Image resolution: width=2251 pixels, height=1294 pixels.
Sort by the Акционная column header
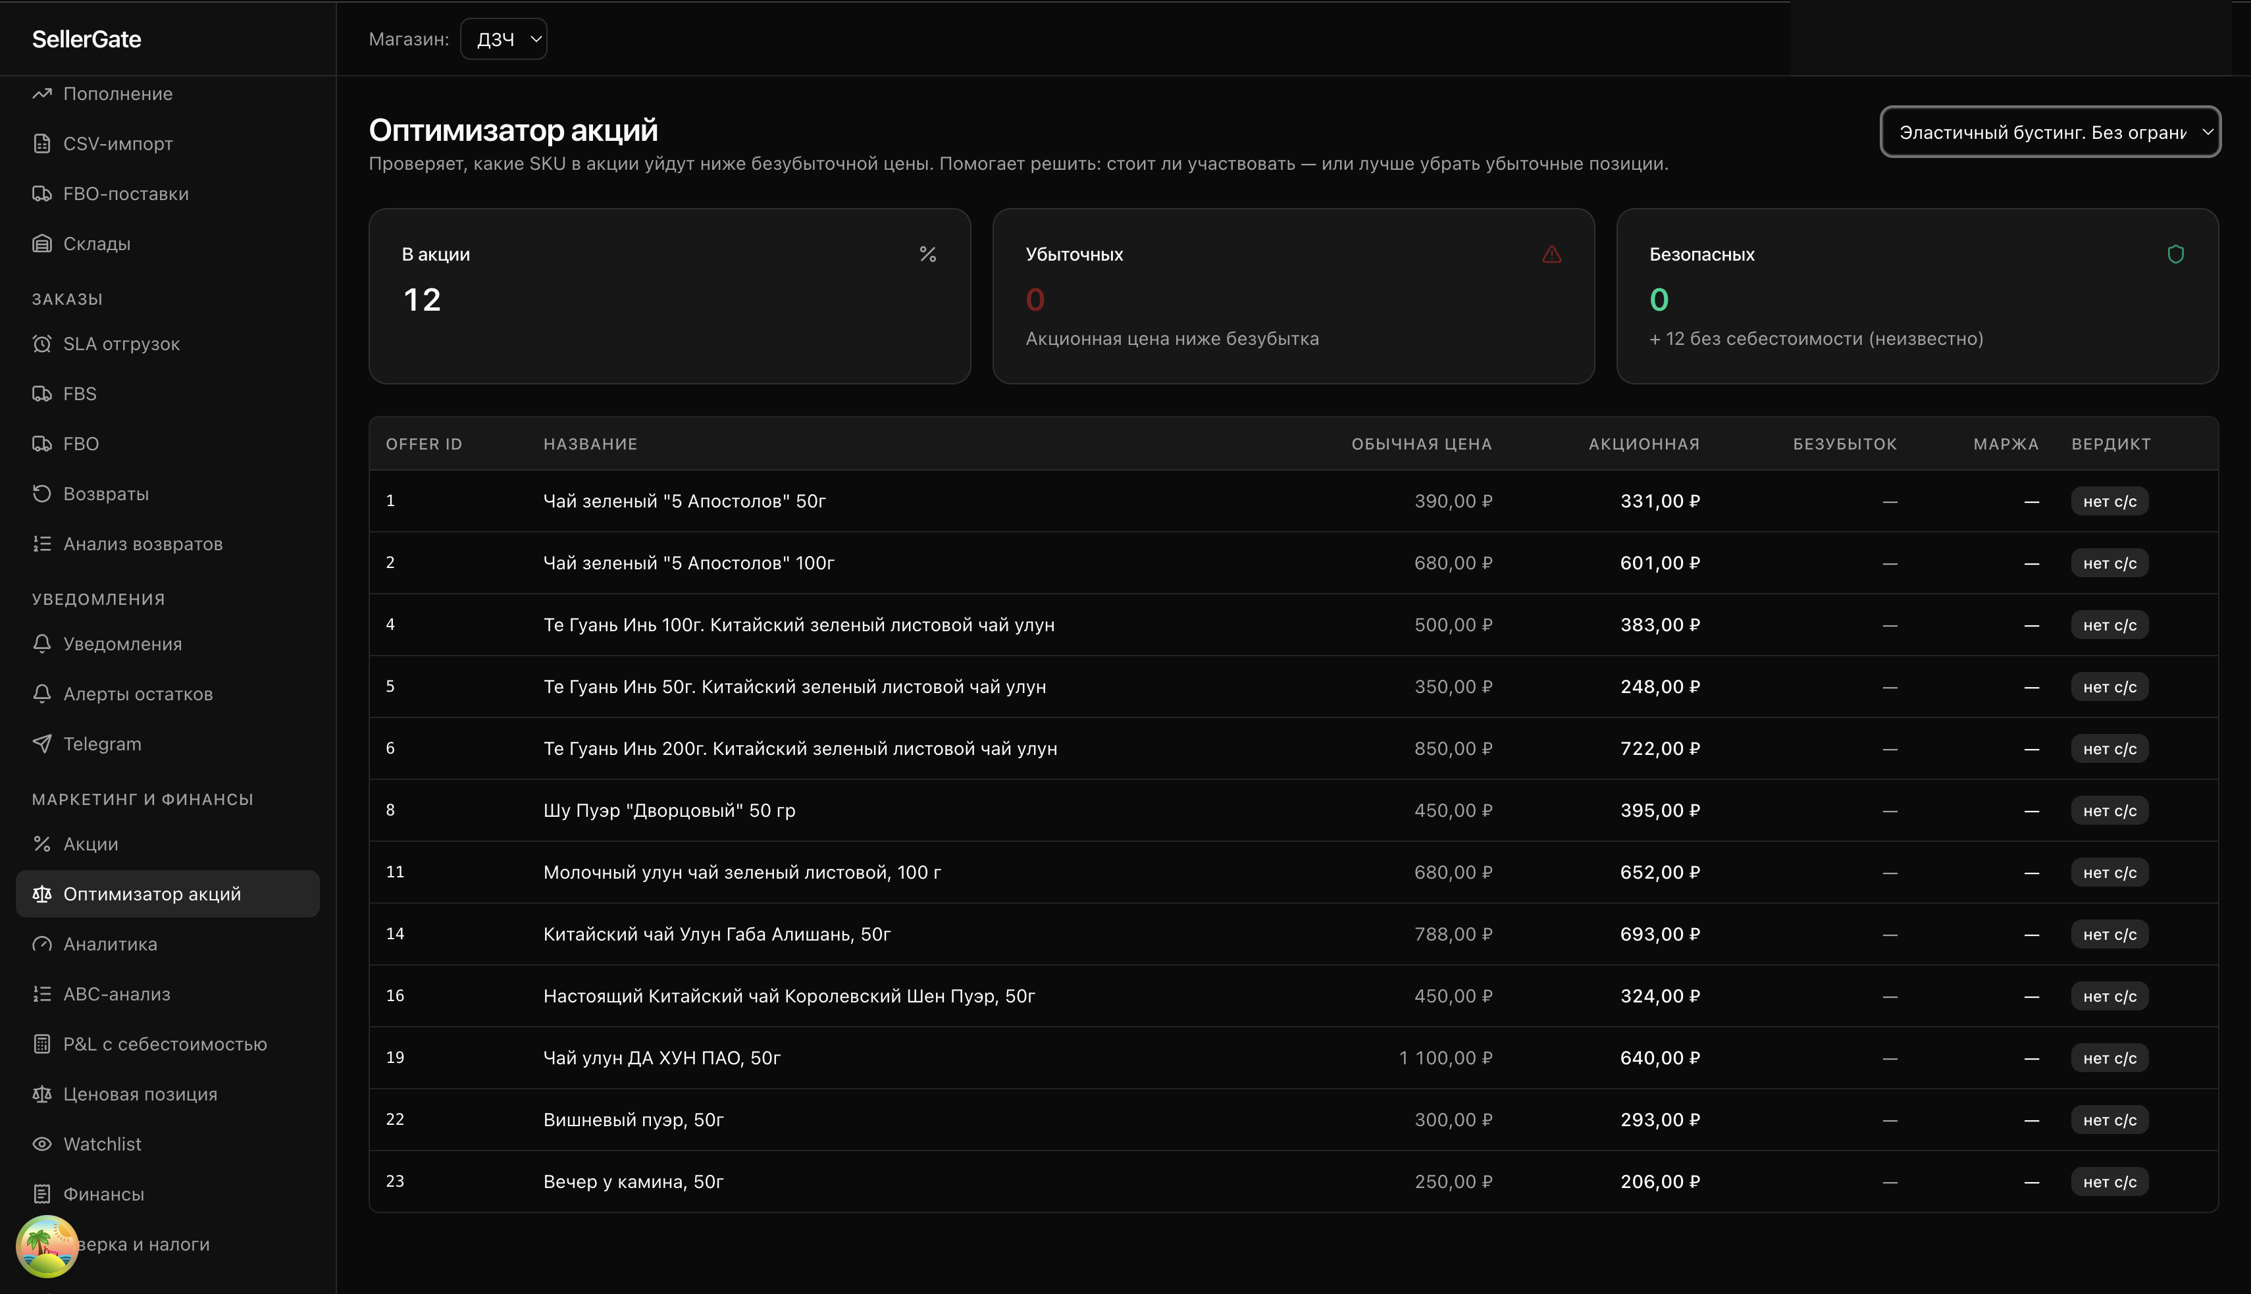point(1643,444)
